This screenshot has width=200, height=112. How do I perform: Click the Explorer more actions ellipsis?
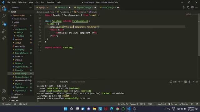tap(30, 7)
